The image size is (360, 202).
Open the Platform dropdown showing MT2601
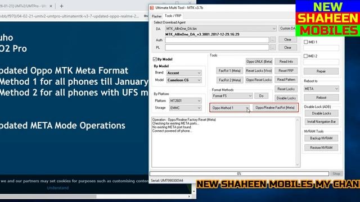point(185,101)
